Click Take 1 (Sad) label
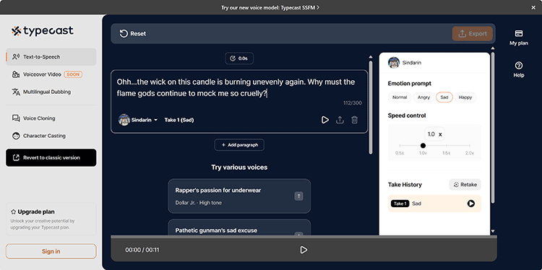The image size is (542, 270). pos(178,120)
